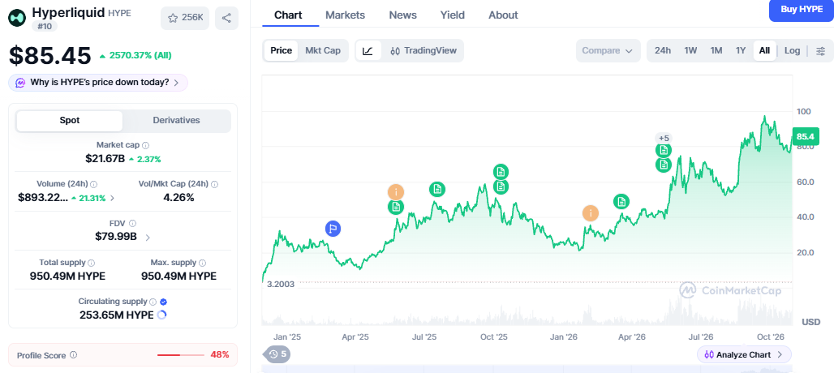
Task: Click the Circulating supply info icon
Action: pos(153,302)
